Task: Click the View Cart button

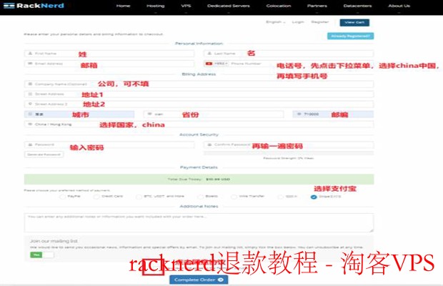Action: (x=354, y=22)
